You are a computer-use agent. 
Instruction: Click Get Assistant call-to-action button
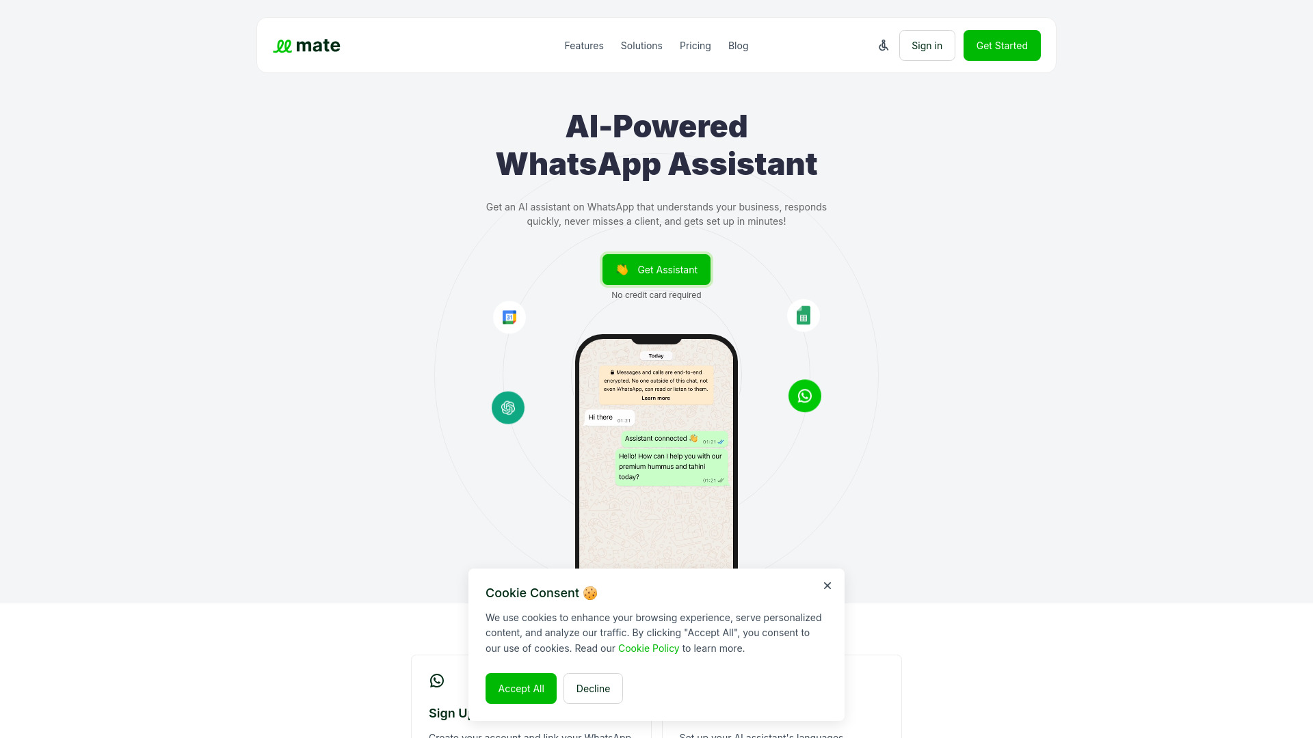(x=656, y=269)
